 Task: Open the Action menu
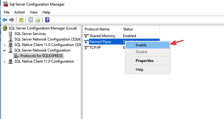[x=20, y=12]
